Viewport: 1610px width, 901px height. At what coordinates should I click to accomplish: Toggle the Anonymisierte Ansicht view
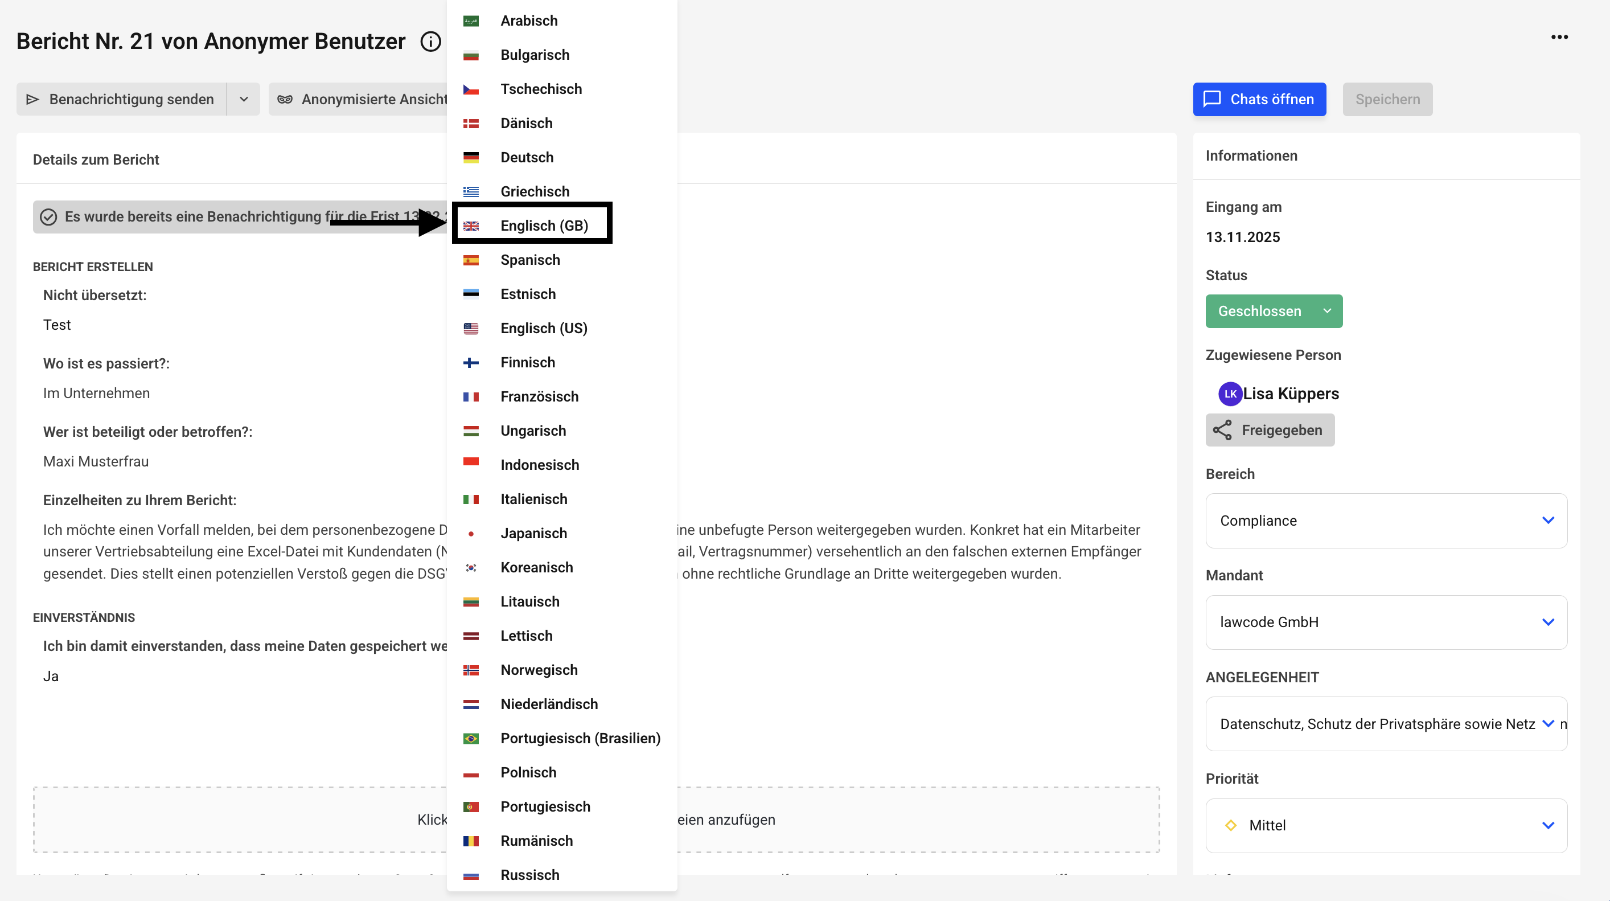[x=363, y=100]
